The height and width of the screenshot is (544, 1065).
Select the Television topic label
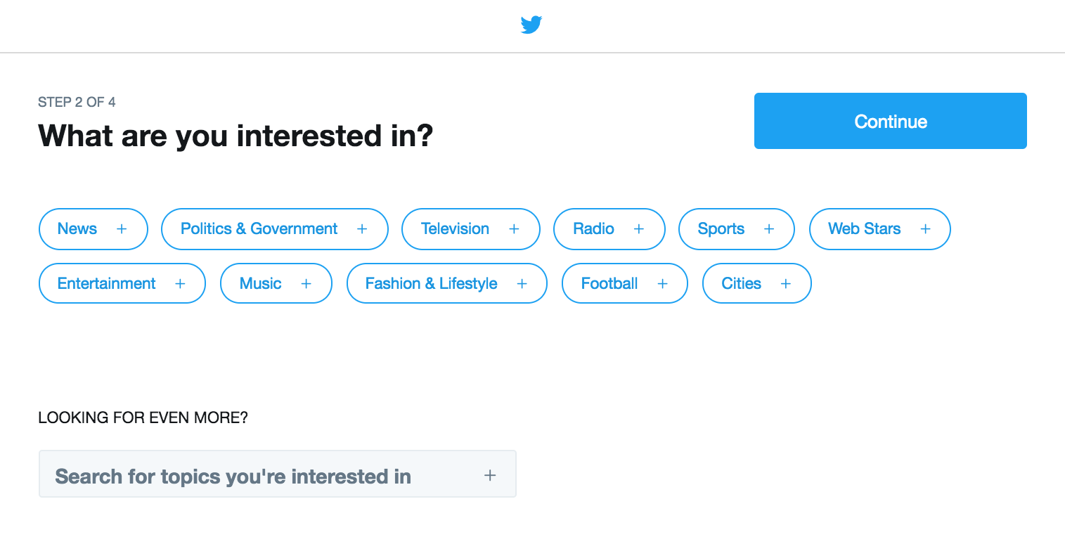pos(455,229)
